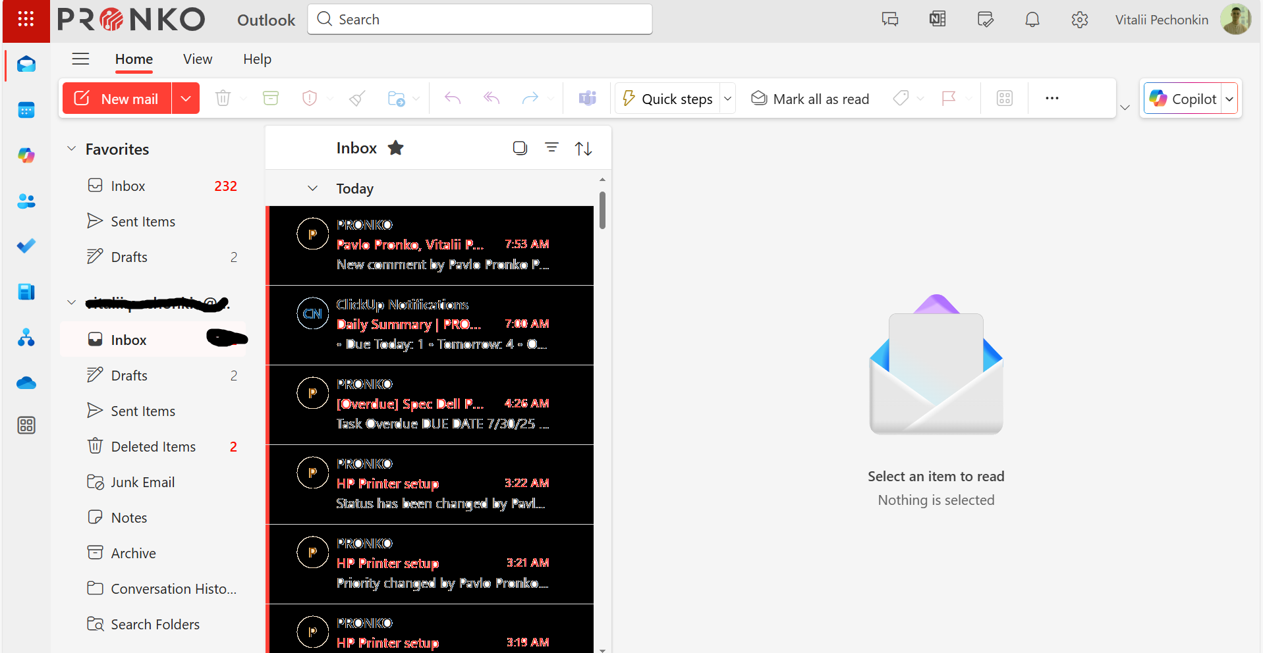The image size is (1263, 653).
Task: Open the Flag dropdown arrow
Action: (x=968, y=99)
